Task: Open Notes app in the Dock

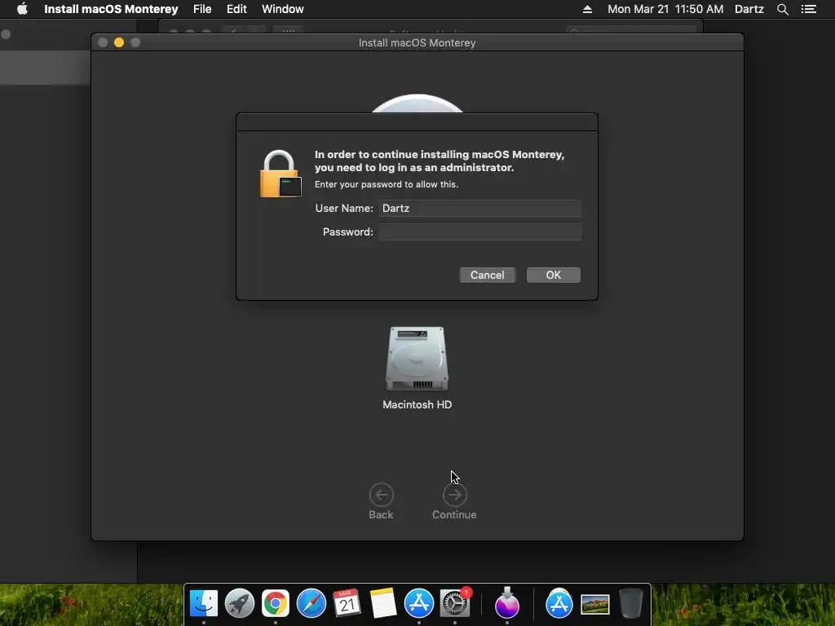Action: click(382, 604)
